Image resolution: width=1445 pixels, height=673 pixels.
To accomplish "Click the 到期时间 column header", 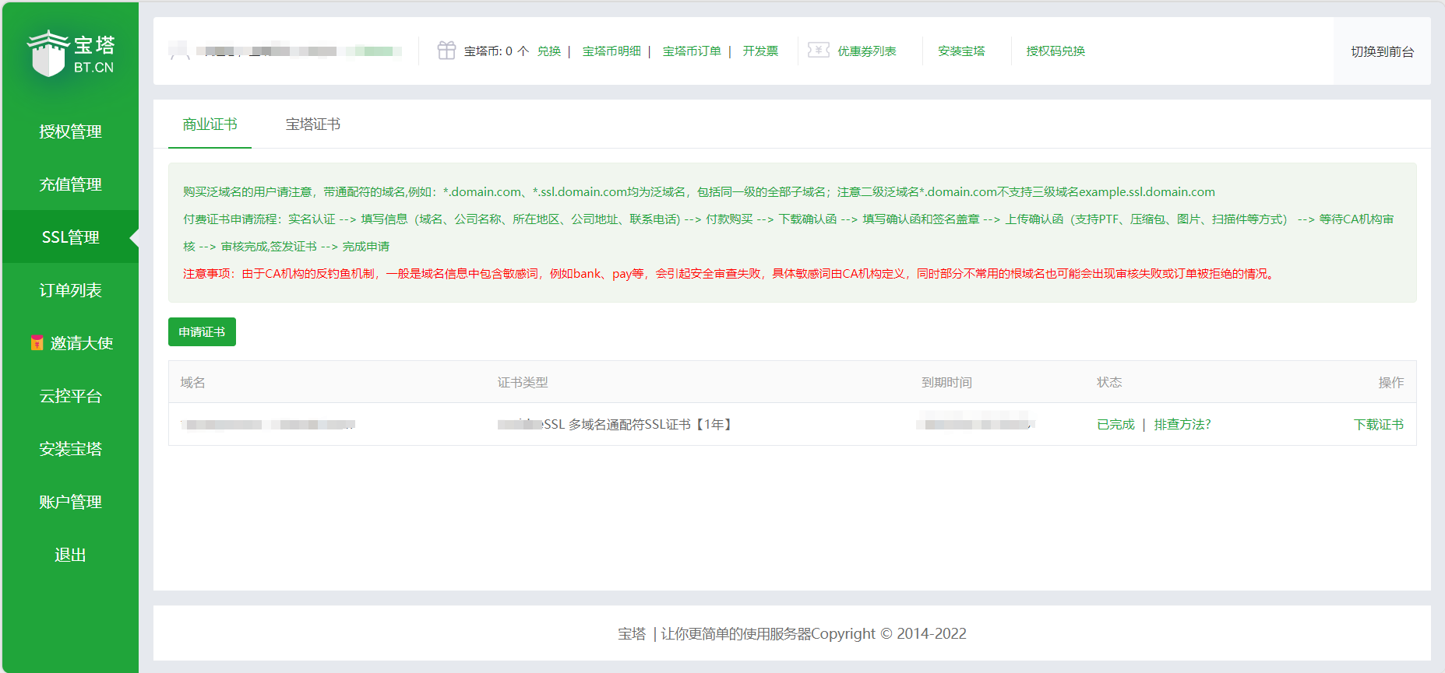I will [x=946, y=383].
